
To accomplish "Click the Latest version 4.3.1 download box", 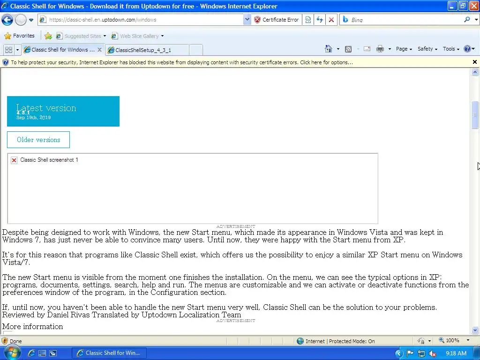I will (63, 111).
